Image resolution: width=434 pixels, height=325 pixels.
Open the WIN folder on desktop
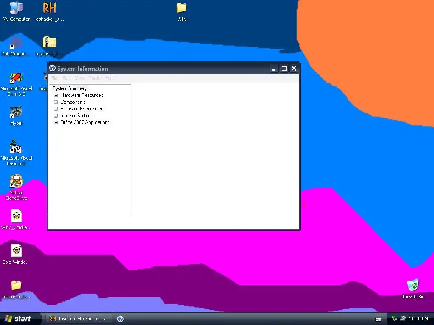click(181, 8)
